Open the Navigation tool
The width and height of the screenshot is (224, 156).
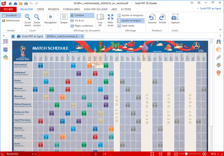pyautogui.click(x=50, y=19)
